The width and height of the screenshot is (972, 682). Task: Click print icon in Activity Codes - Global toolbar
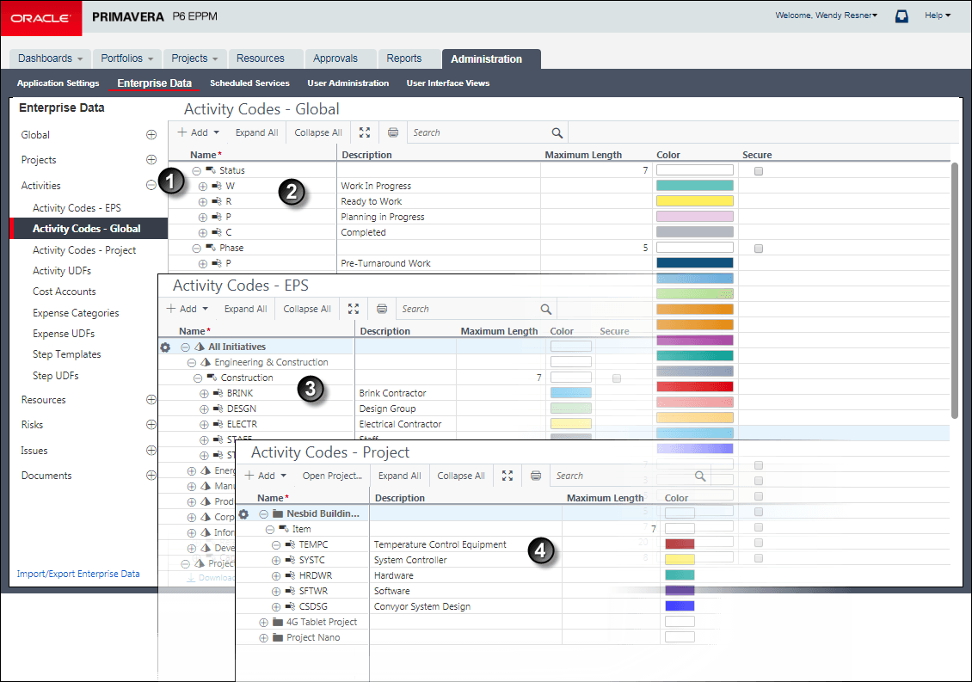(393, 132)
